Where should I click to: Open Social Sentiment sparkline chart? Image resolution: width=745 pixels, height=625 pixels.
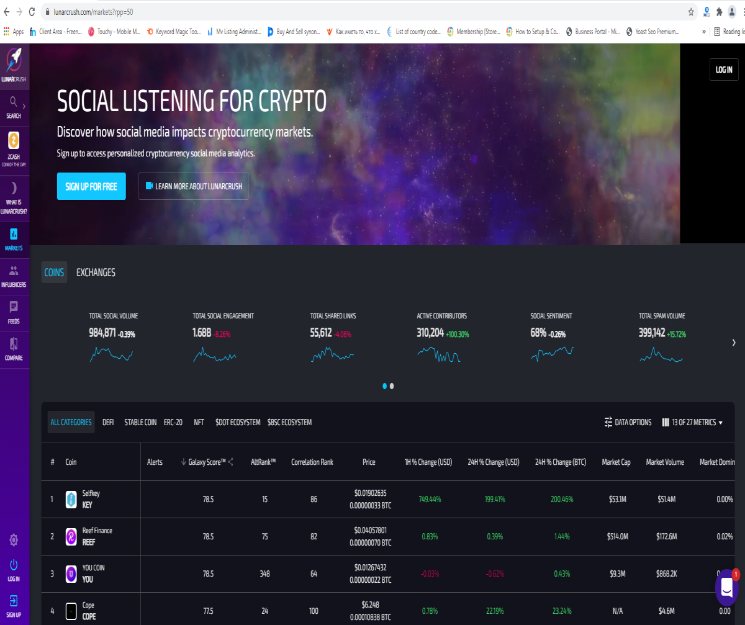pyautogui.click(x=553, y=355)
